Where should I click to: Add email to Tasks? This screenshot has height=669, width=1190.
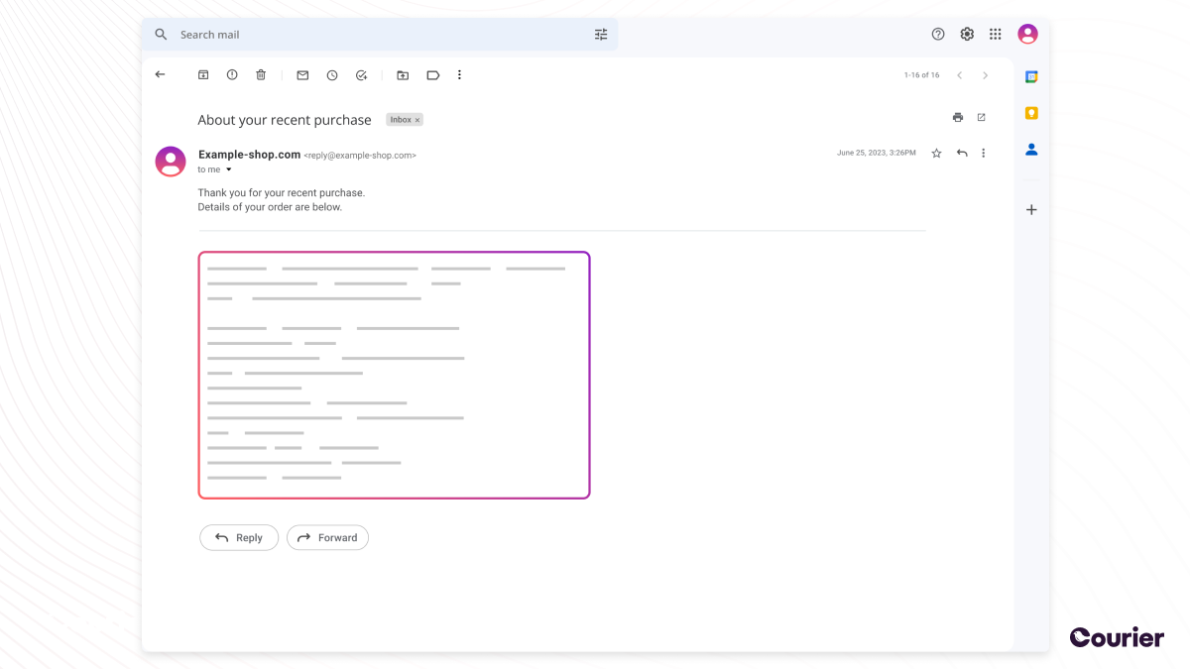[x=361, y=74]
